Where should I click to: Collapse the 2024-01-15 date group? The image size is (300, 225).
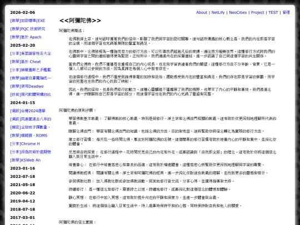(23, 103)
